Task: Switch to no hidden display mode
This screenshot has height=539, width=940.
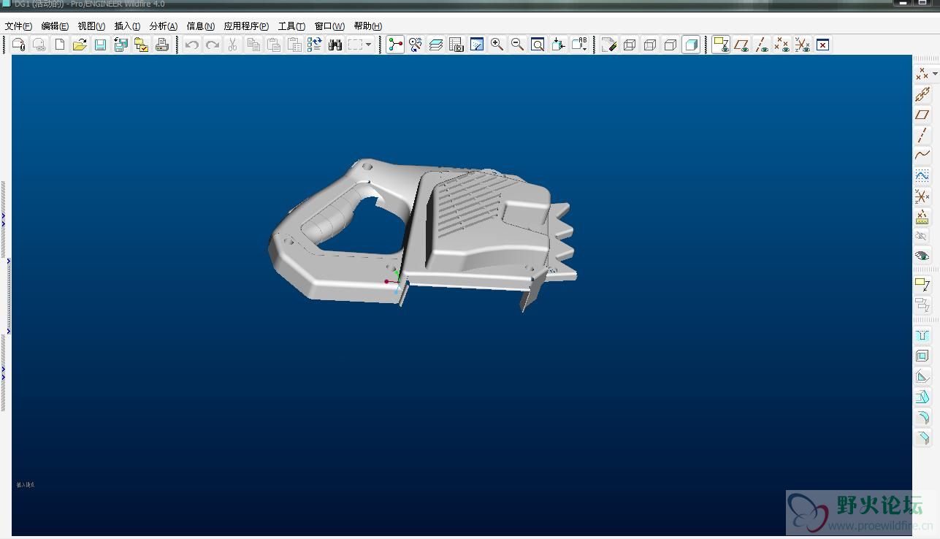Action: pos(670,45)
